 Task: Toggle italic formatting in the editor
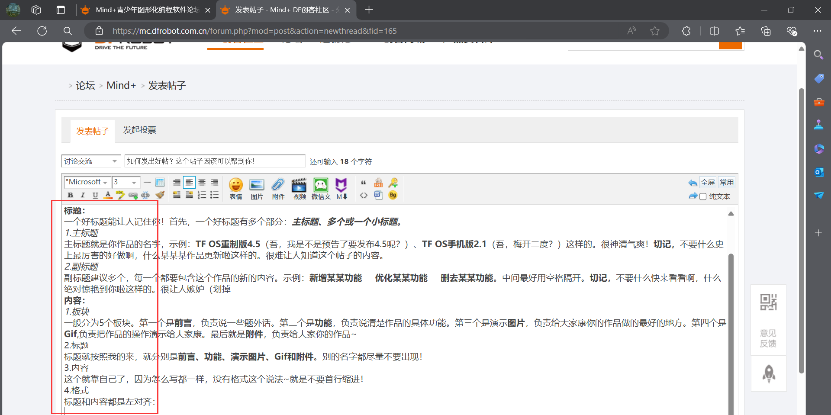point(83,195)
